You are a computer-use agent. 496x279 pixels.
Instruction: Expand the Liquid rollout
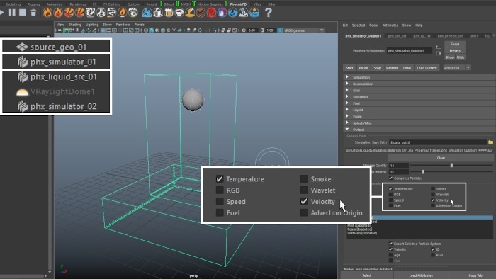[x=419, y=110]
